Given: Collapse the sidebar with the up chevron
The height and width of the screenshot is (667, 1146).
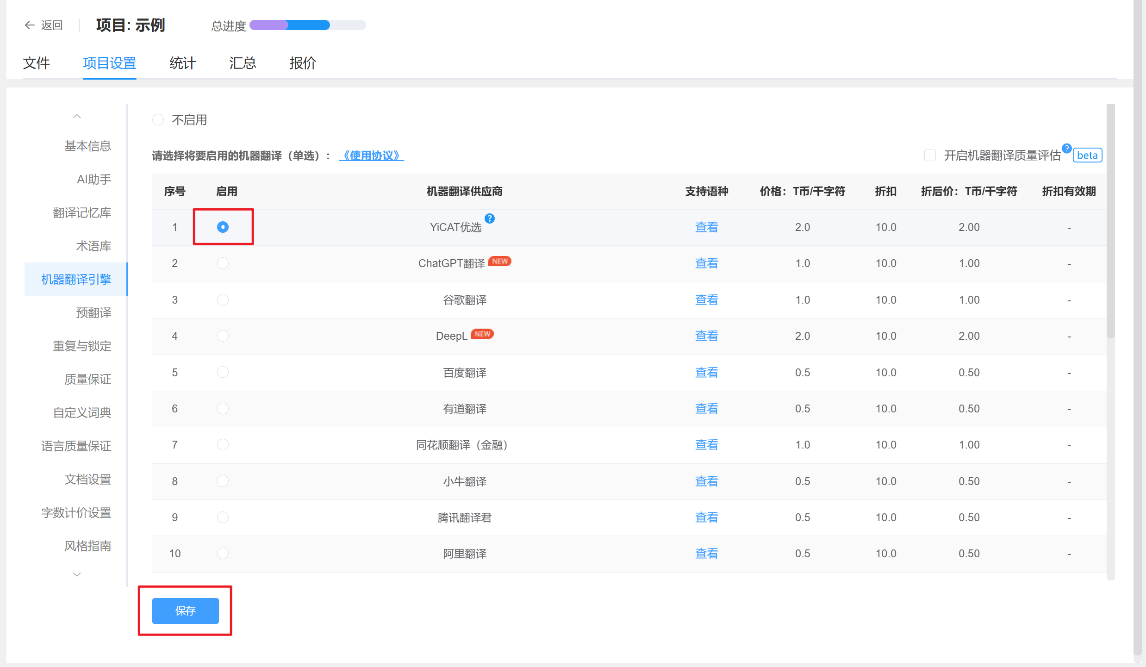Looking at the screenshot, I should (77, 116).
